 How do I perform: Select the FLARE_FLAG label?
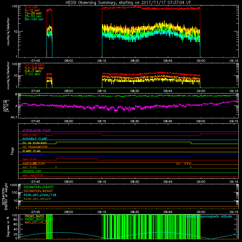click(31, 151)
